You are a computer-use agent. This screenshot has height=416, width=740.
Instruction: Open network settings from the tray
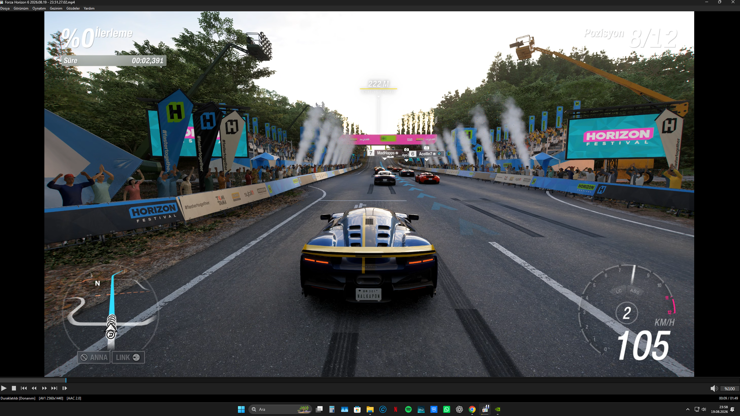tap(697, 409)
